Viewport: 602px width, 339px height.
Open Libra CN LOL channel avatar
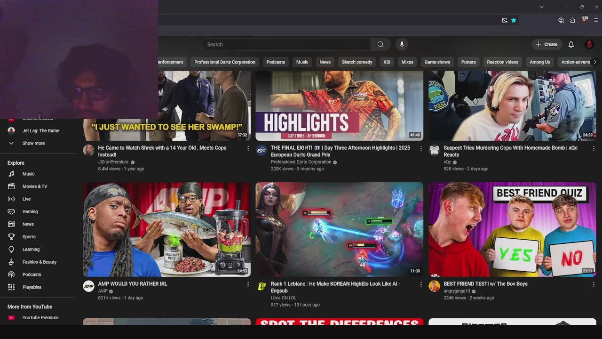[x=261, y=286]
